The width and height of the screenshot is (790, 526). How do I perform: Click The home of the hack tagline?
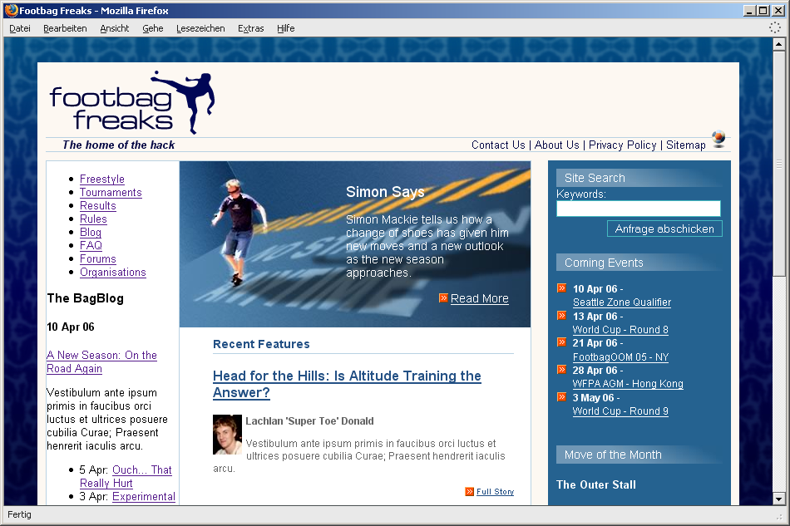pos(118,145)
